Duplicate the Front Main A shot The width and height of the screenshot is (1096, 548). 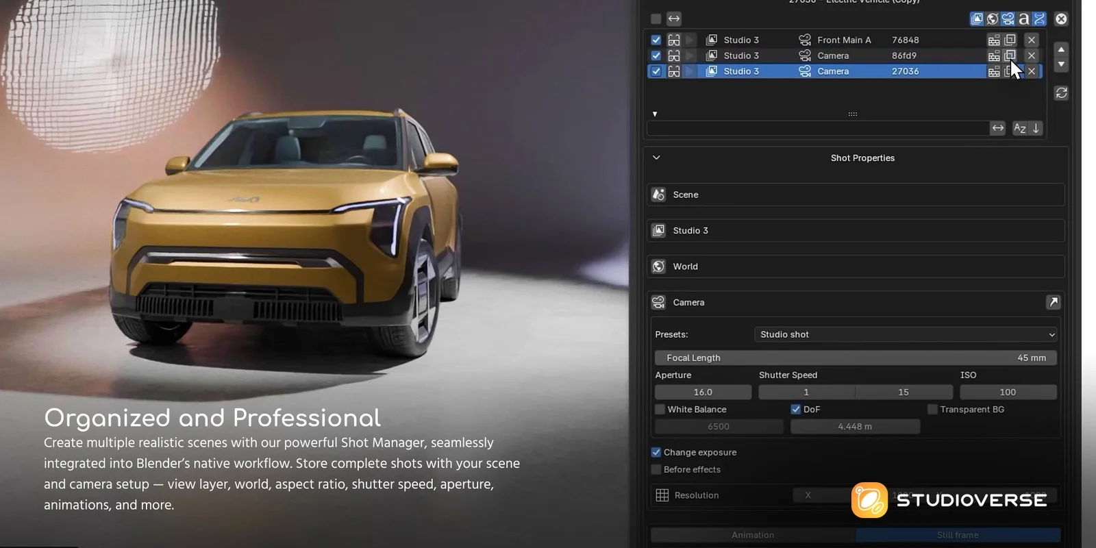click(x=1010, y=40)
